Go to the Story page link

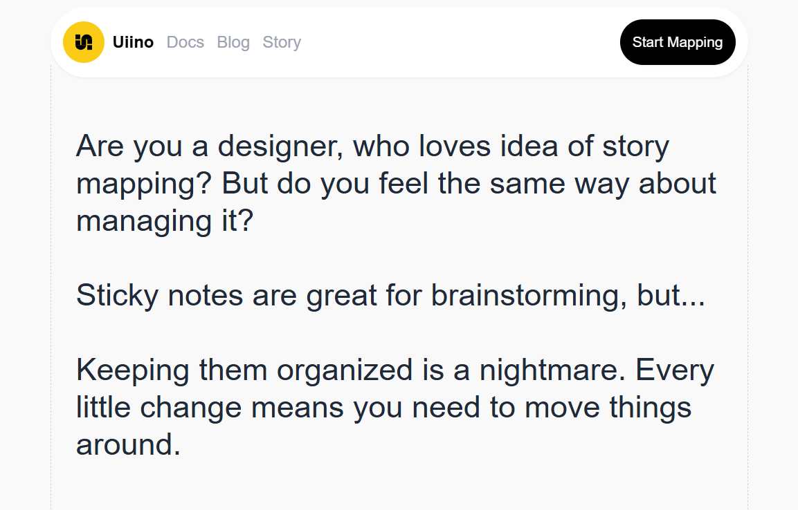(282, 42)
